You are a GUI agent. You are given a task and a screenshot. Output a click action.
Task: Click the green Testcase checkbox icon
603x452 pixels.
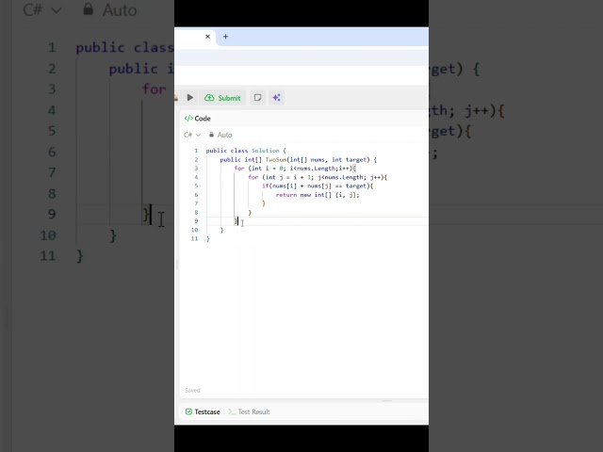[x=188, y=412]
